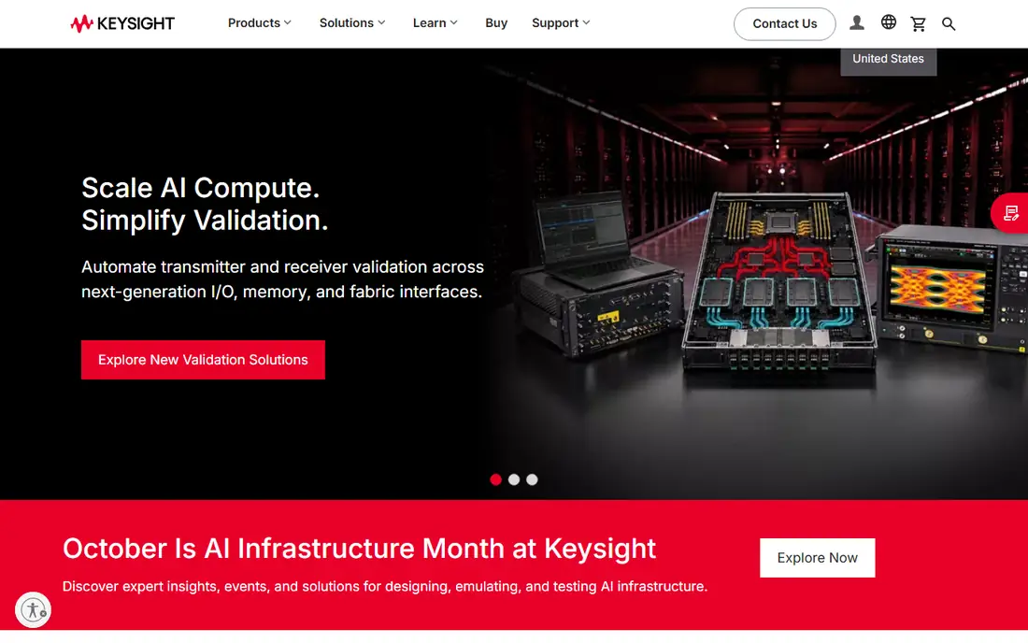Click 'October Is AI Infrastructure Month at Keysight'

click(x=359, y=549)
